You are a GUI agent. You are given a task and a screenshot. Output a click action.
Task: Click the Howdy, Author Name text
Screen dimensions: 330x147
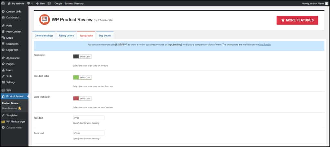tap(313, 4)
